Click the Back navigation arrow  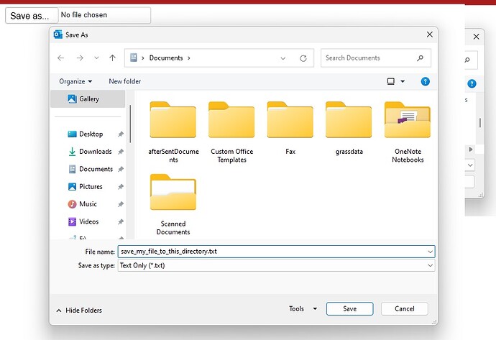click(x=60, y=58)
